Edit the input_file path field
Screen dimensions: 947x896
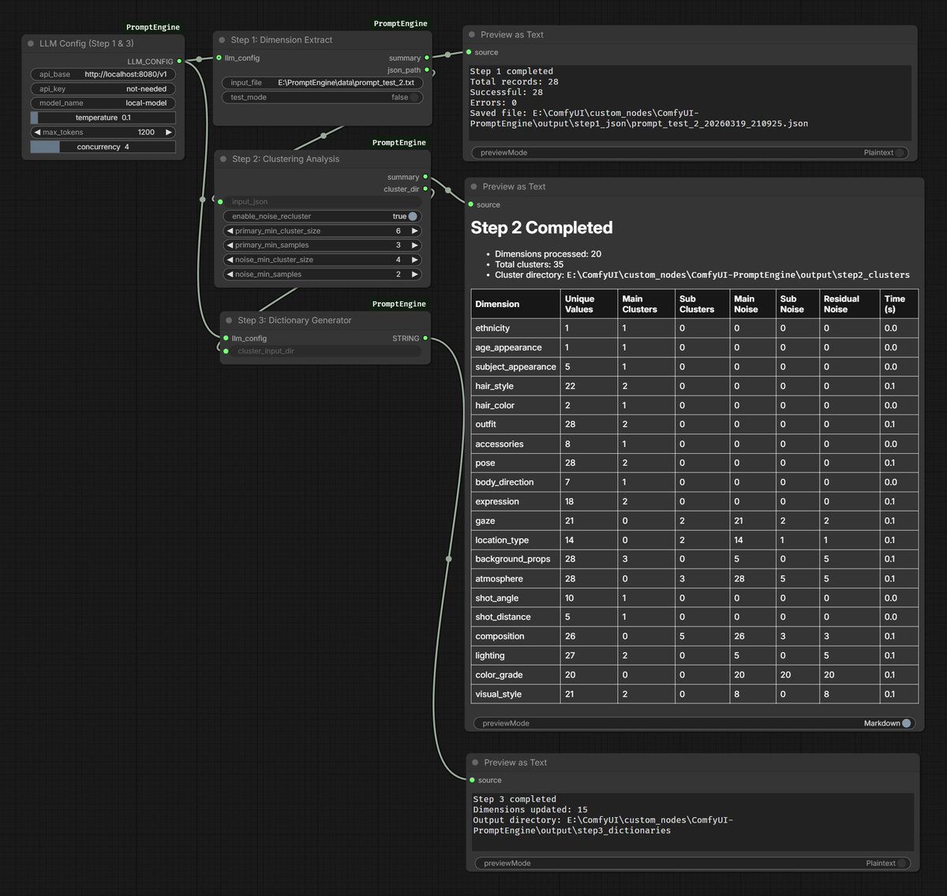tap(322, 82)
